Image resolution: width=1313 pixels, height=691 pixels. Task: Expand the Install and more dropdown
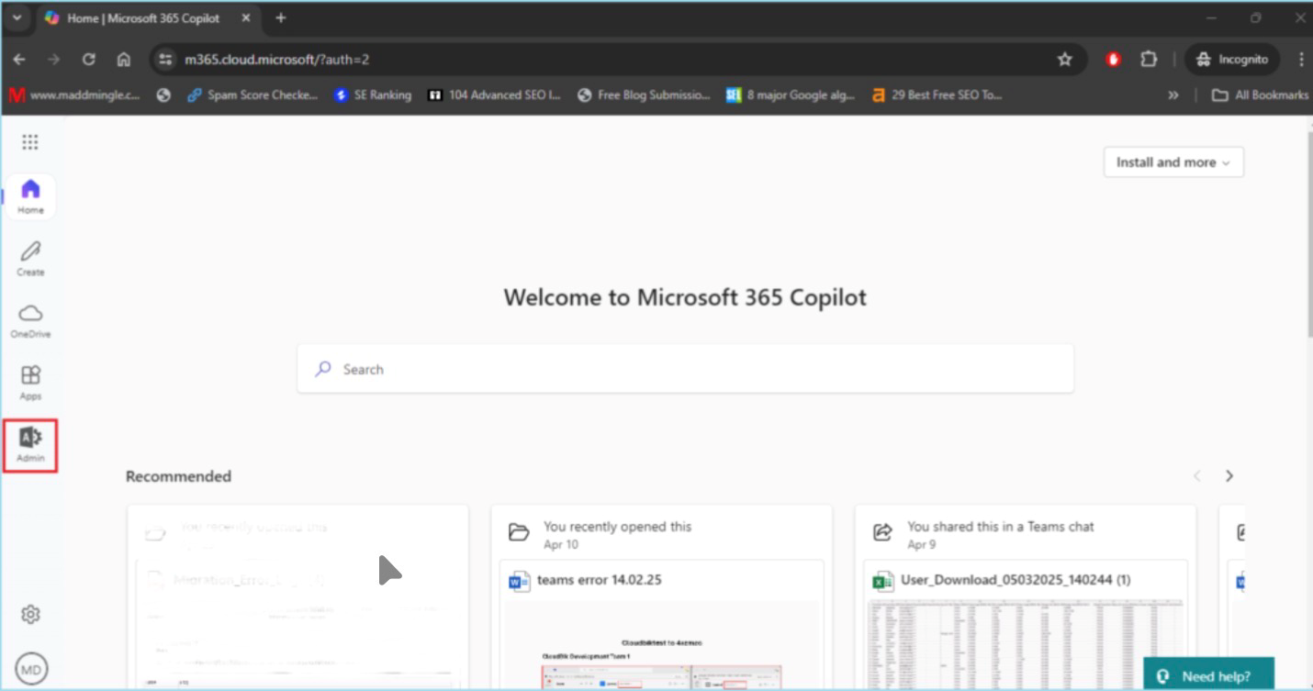1173,162
